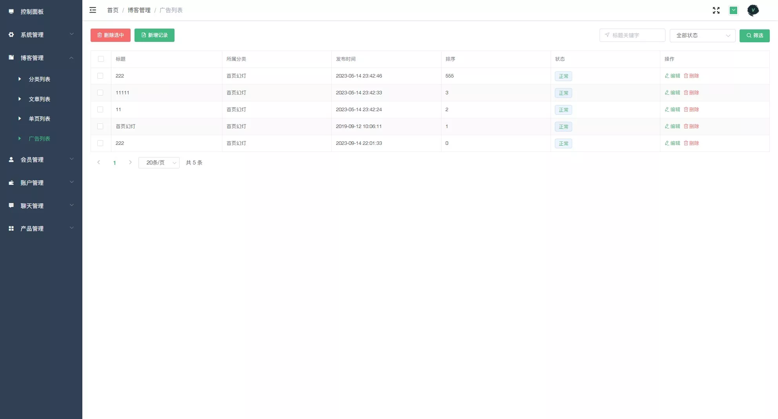Viewport: 778px width, 419px height.
Task: Click the green 新增记录 button
Action: pos(155,35)
